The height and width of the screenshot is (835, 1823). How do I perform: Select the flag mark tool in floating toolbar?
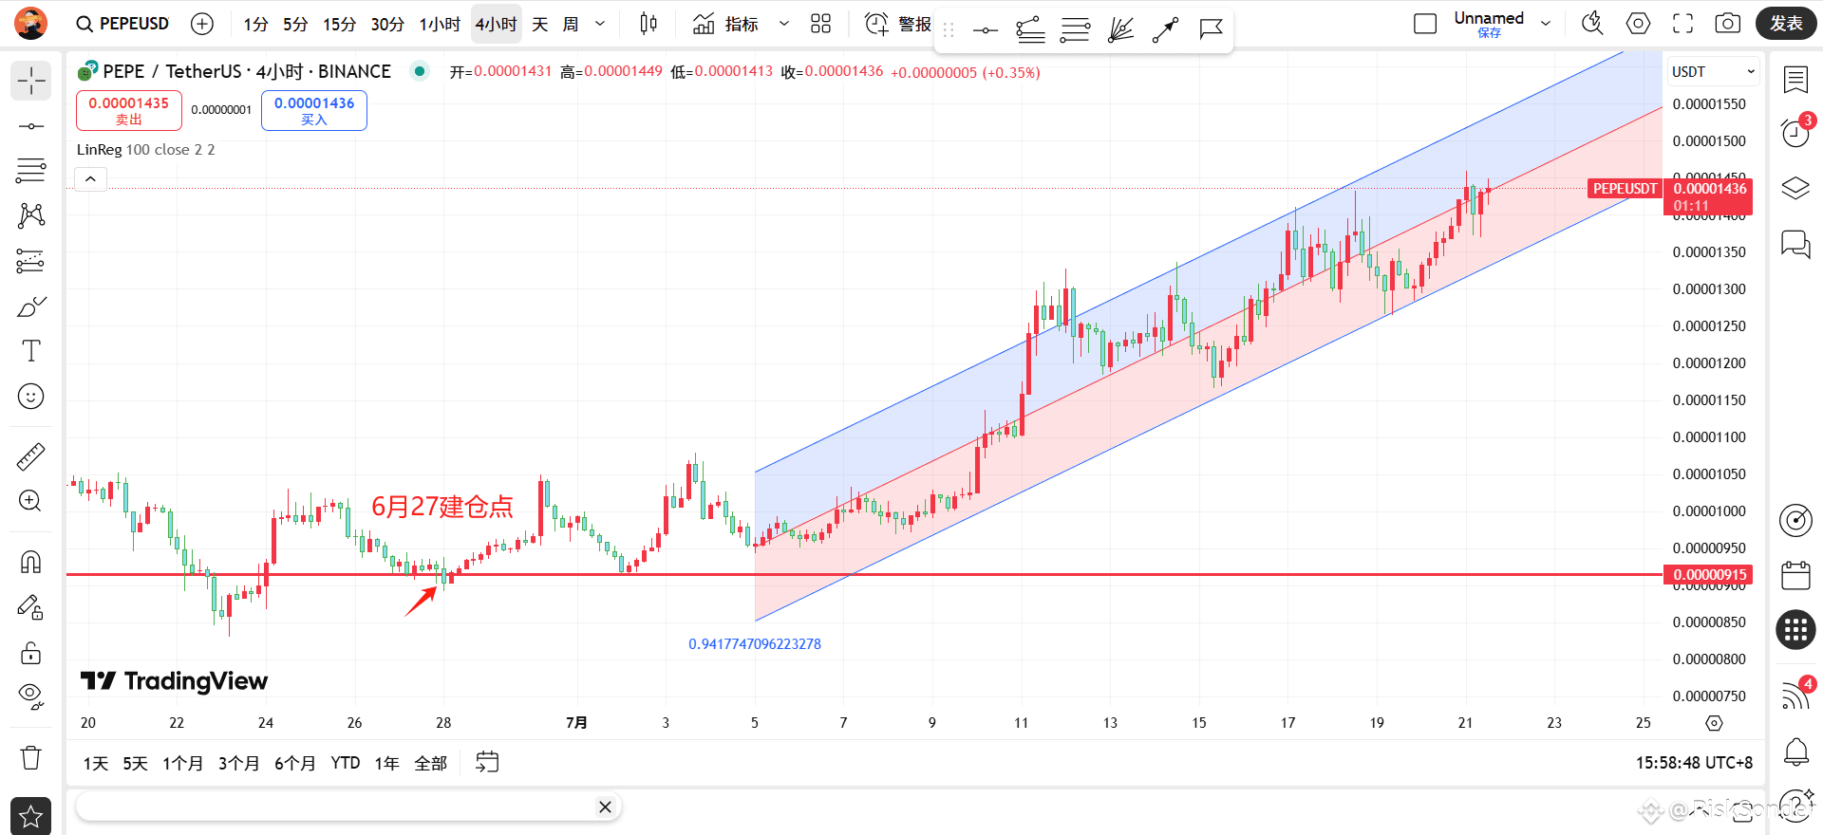[x=1211, y=30]
